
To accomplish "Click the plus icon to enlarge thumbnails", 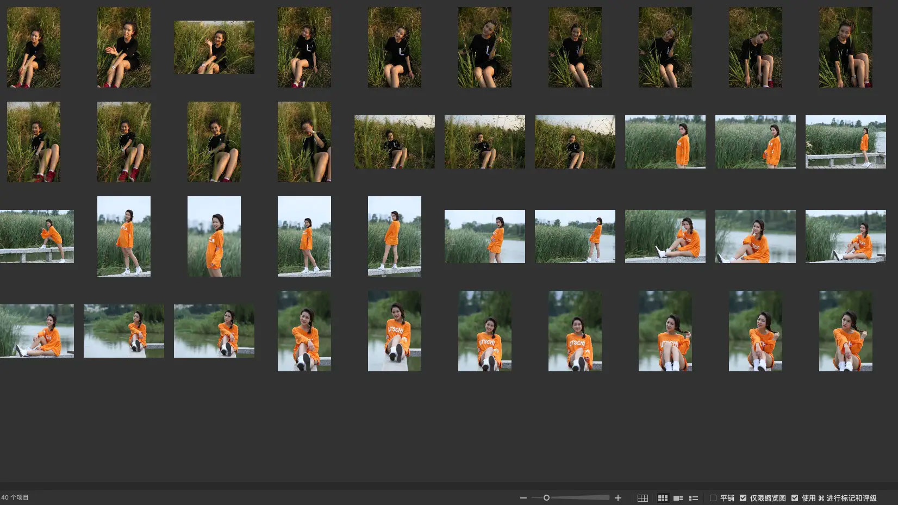I will click(x=618, y=498).
